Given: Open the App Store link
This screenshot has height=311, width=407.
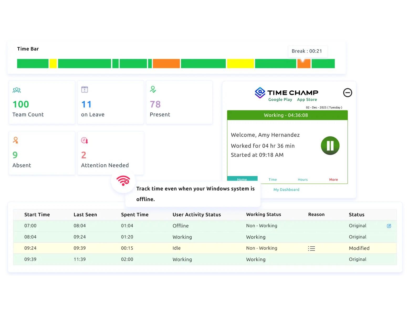Looking at the screenshot, I should pos(307,100).
